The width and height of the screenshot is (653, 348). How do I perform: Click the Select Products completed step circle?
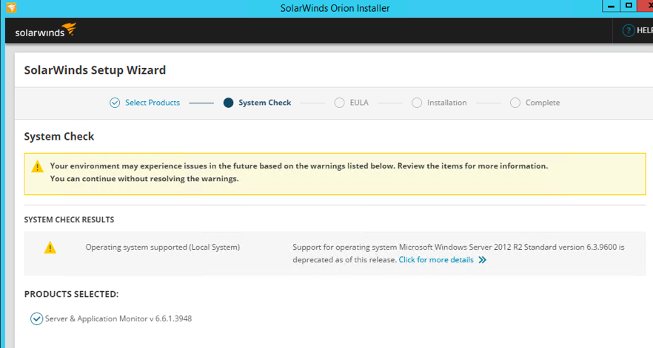coord(115,103)
